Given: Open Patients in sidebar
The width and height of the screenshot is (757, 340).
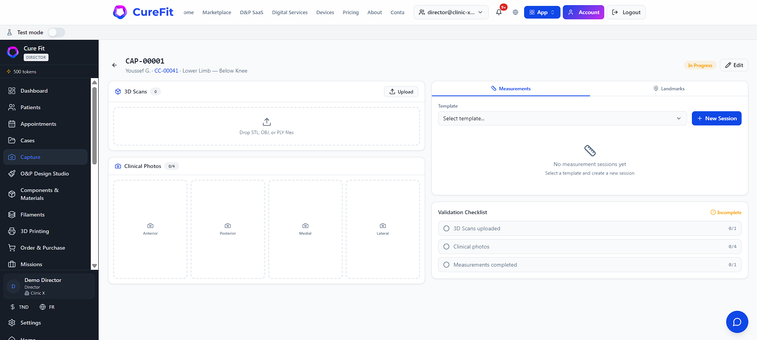Looking at the screenshot, I should tap(45, 107).
